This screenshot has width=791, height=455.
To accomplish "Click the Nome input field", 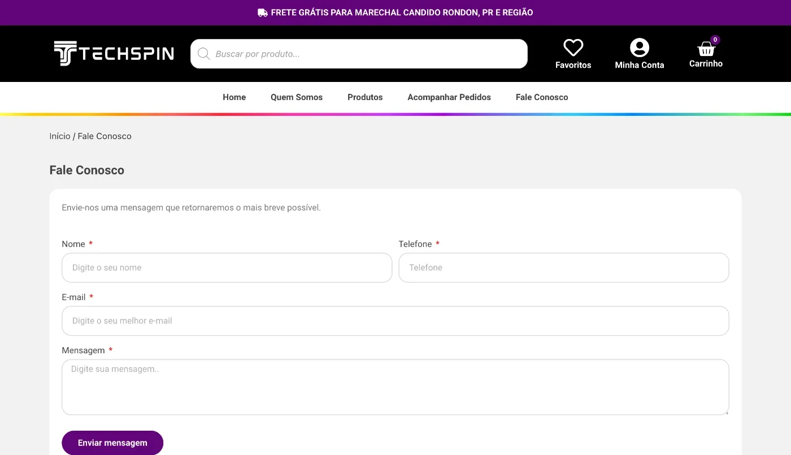I will click(x=227, y=267).
